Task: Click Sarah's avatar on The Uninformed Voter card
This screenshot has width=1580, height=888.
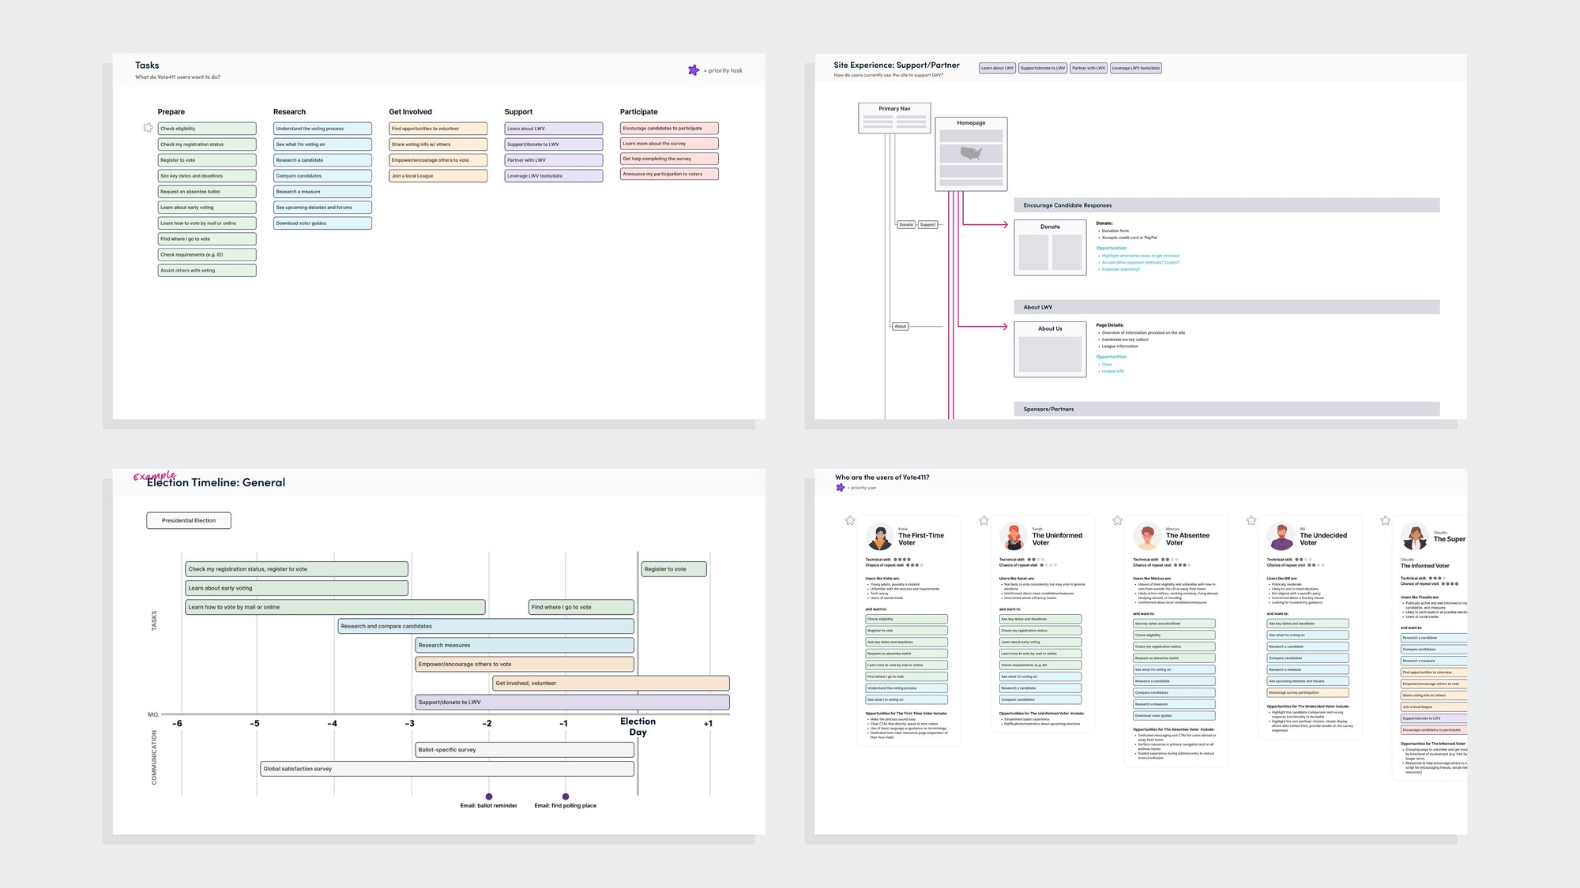Action: coord(1014,536)
